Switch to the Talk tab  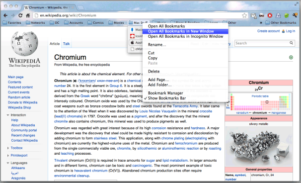[x=66, y=44]
